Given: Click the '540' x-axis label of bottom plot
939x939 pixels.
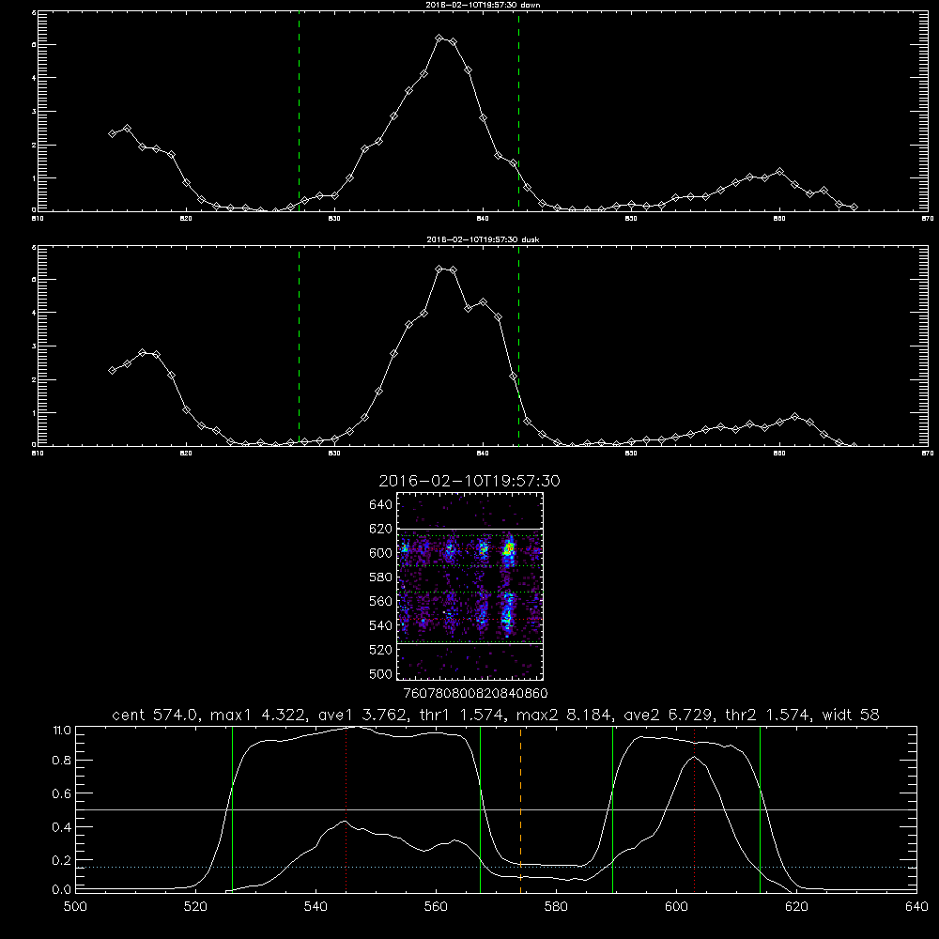Looking at the screenshot, I should point(316,907).
